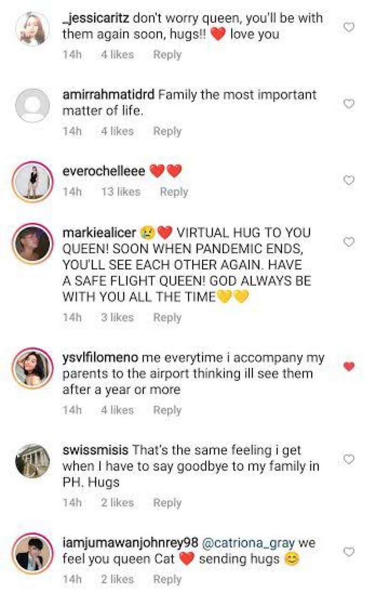Tap the heart next to markiealicer's comment
This screenshot has height=593, width=376.
pyautogui.click(x=349, y=242)
